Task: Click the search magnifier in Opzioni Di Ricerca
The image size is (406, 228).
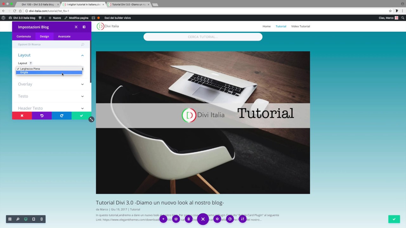Action: (83, 44)
